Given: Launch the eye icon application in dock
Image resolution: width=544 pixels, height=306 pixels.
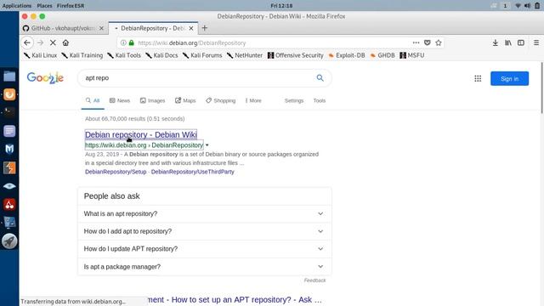Looking at the screenshot, I should pos(9,186).
